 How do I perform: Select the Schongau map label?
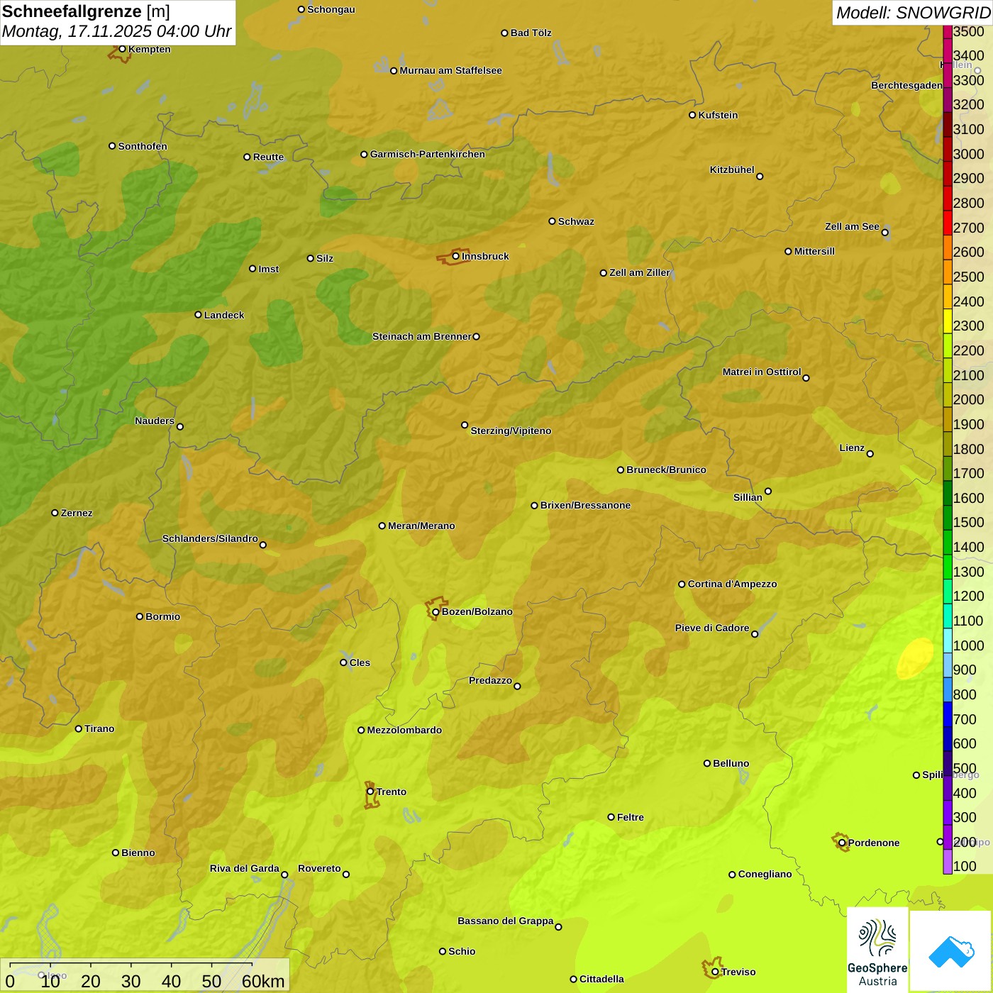[331, 9]
